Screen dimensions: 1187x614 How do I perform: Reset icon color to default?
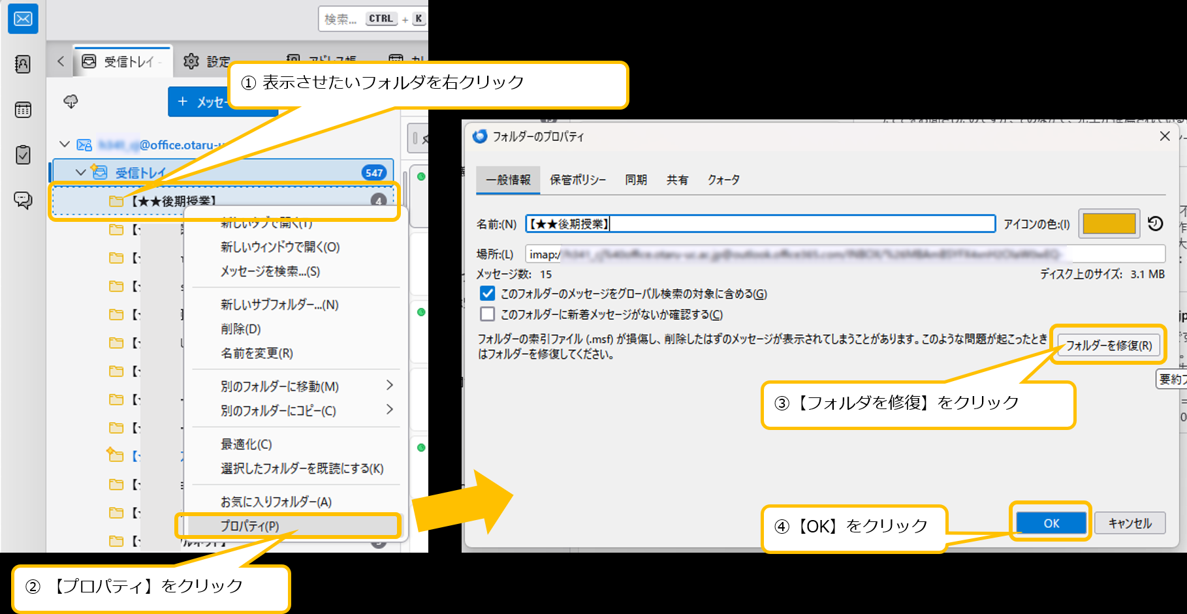1155,224
